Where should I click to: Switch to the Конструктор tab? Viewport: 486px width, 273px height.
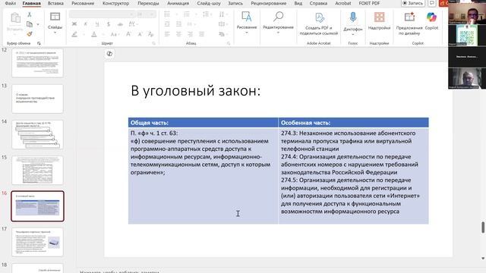115,3
